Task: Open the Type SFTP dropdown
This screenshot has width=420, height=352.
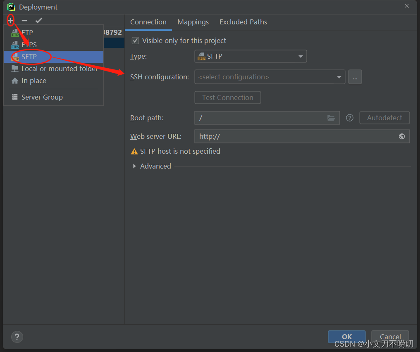Action: [251, 56]
